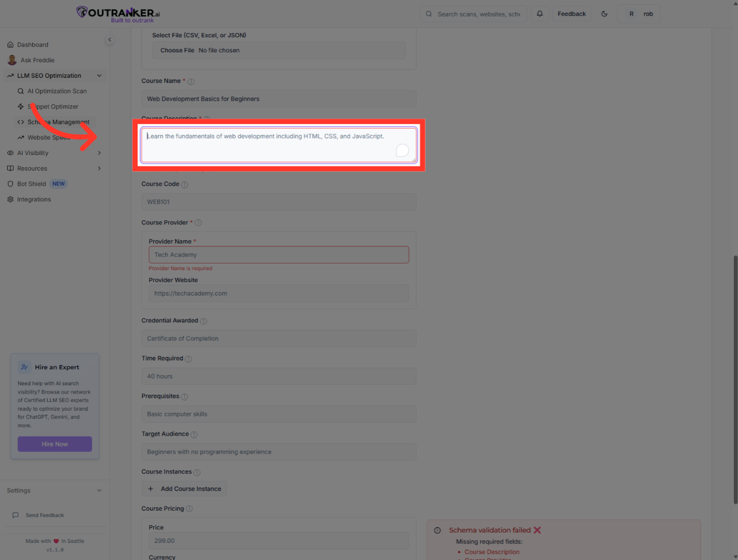Open the Send Feedback chat icon

16,515
